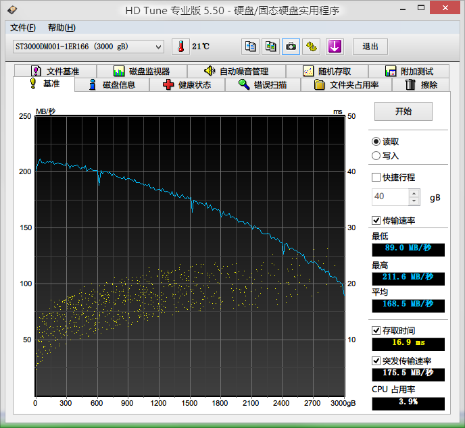
Task: Click the copy text to clipboard icon
Action: [x=251, y=47]
